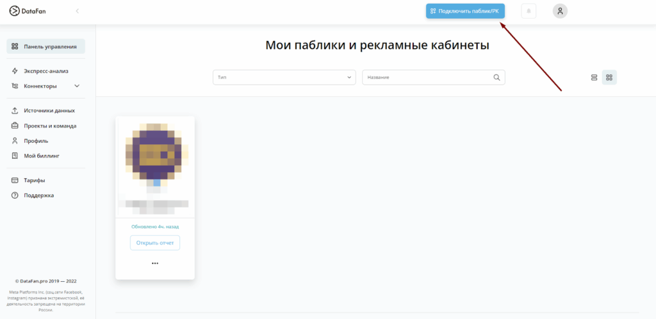Click the Подключить паблик/РК button
Image resolution: width=656 pixels, height=319 pixels.
click(x=465, y=11)
